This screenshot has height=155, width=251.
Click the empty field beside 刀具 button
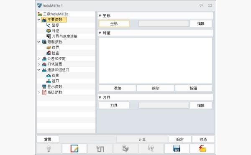(164, 105)
